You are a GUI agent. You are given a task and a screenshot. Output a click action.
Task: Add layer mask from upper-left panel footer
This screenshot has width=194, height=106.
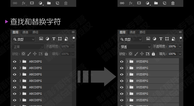(32, 3)
